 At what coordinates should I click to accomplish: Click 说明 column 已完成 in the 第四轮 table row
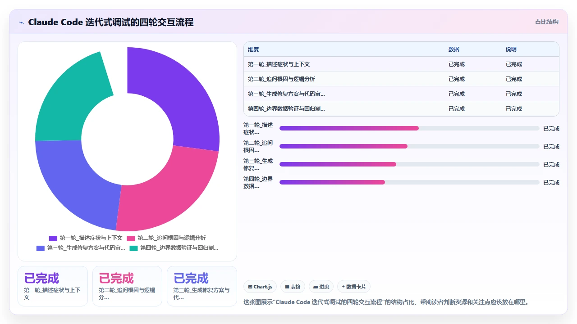click(x=514, y=109)
